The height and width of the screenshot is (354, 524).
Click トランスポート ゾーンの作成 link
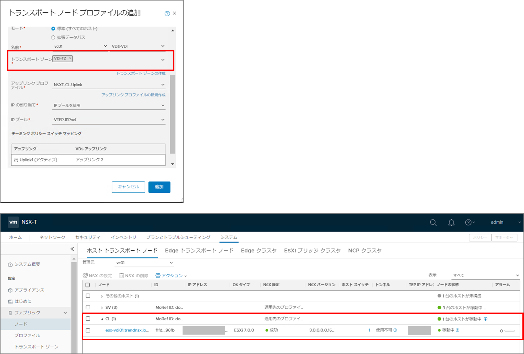click(141, 73)
